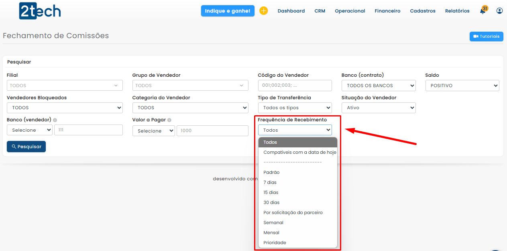Open the Relatórios menu

click(x=457, y=11)
